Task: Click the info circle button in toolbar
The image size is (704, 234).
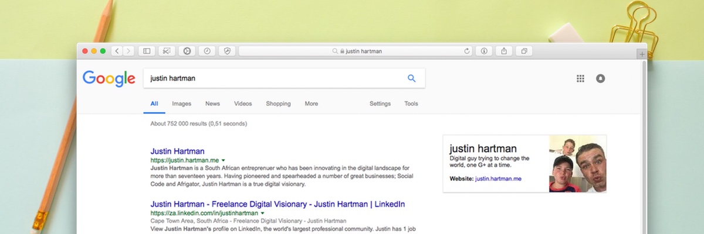Action: coord(484,51)
